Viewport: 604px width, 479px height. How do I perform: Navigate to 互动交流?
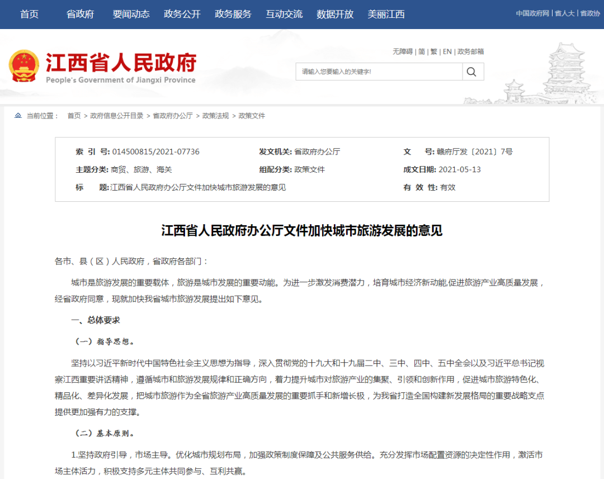click(x=284, y=15)
